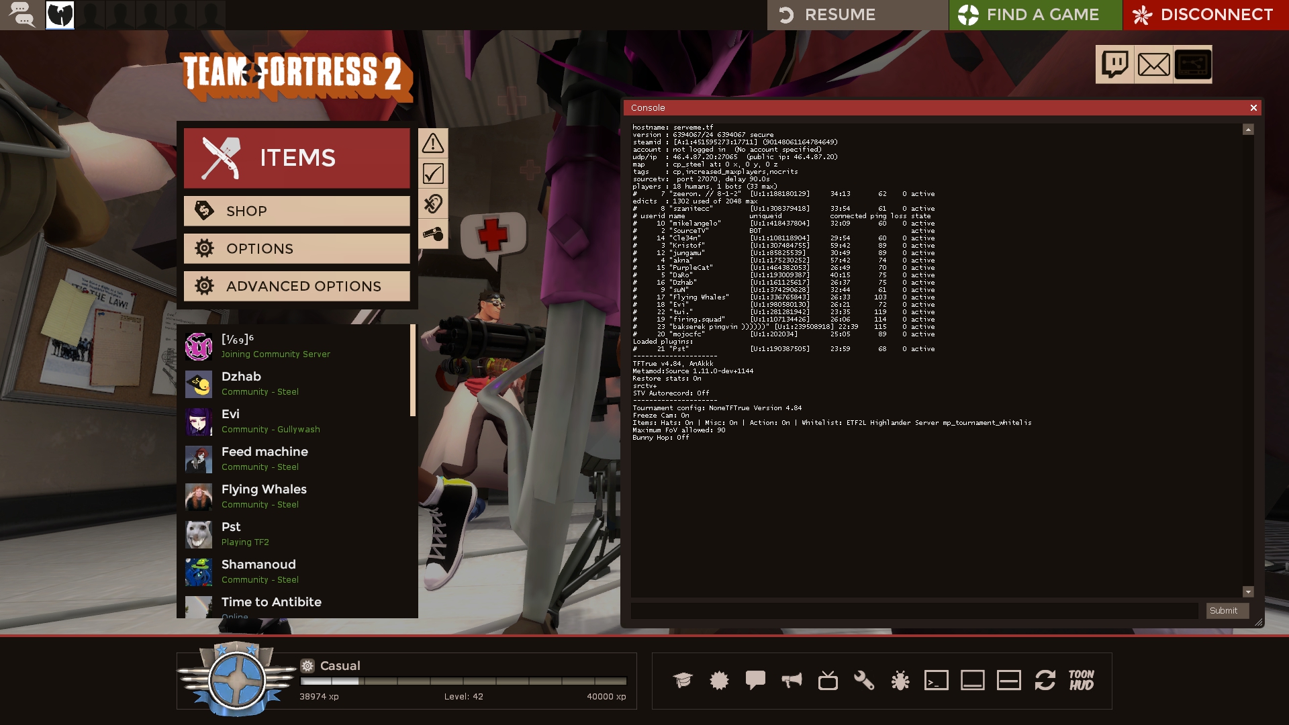Click the refresh HUD arrows icon
1289x725 pixels.
point(1045,681)
